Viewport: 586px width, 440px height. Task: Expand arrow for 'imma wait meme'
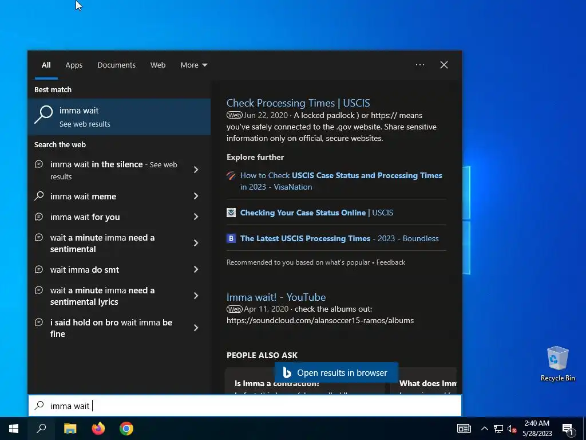coord(196,196)
